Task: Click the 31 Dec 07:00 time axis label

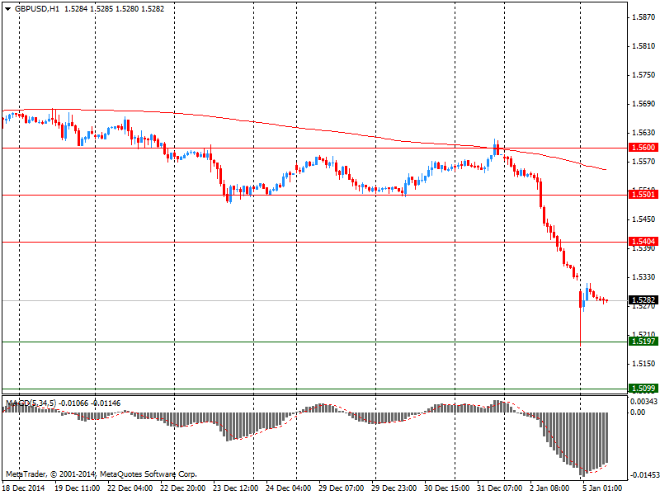Action: [500, 488]
